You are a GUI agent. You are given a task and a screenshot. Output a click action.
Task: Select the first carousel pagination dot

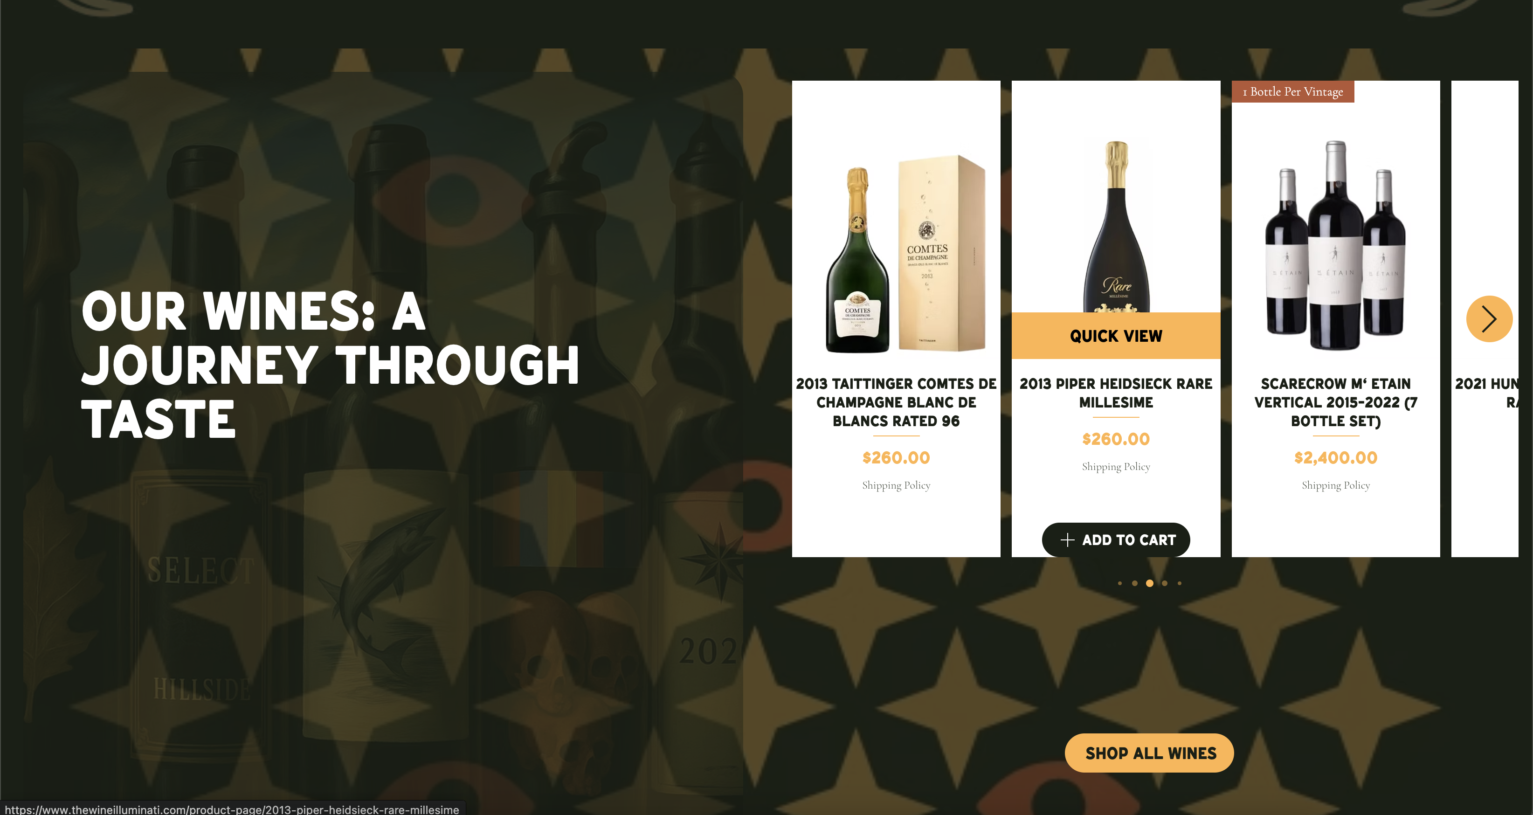click(x=1120, y=583)
